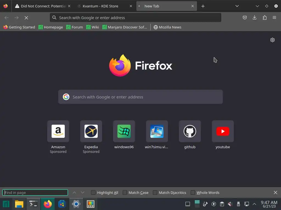Close the find in page bar
Image resolution: width=281 pixels, height=210 pixels.
[x=276, y=192]
